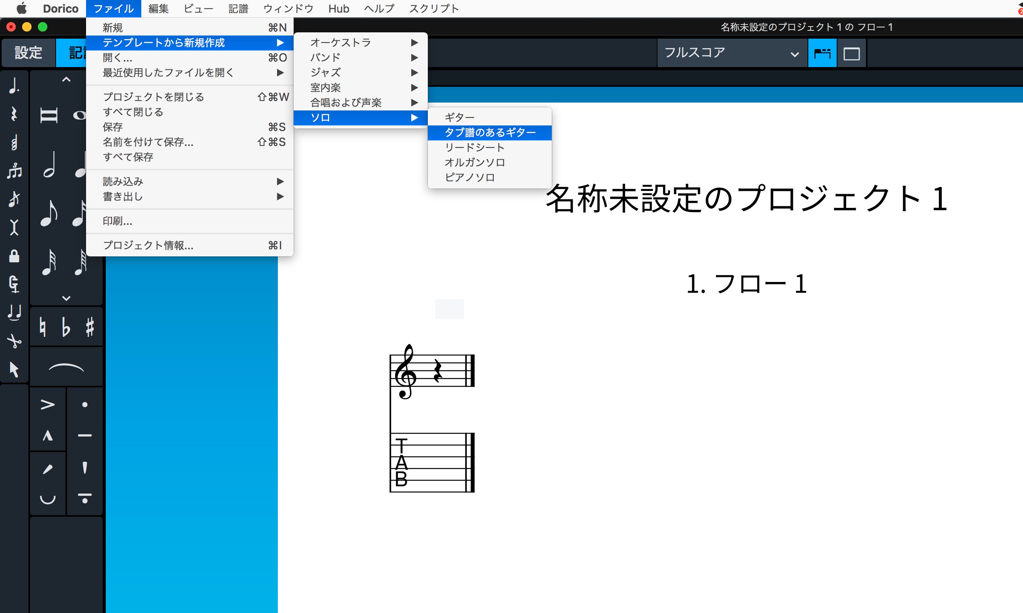Open the Dorico application menu
Screen dimensions: 1023x613
[60, 9]
